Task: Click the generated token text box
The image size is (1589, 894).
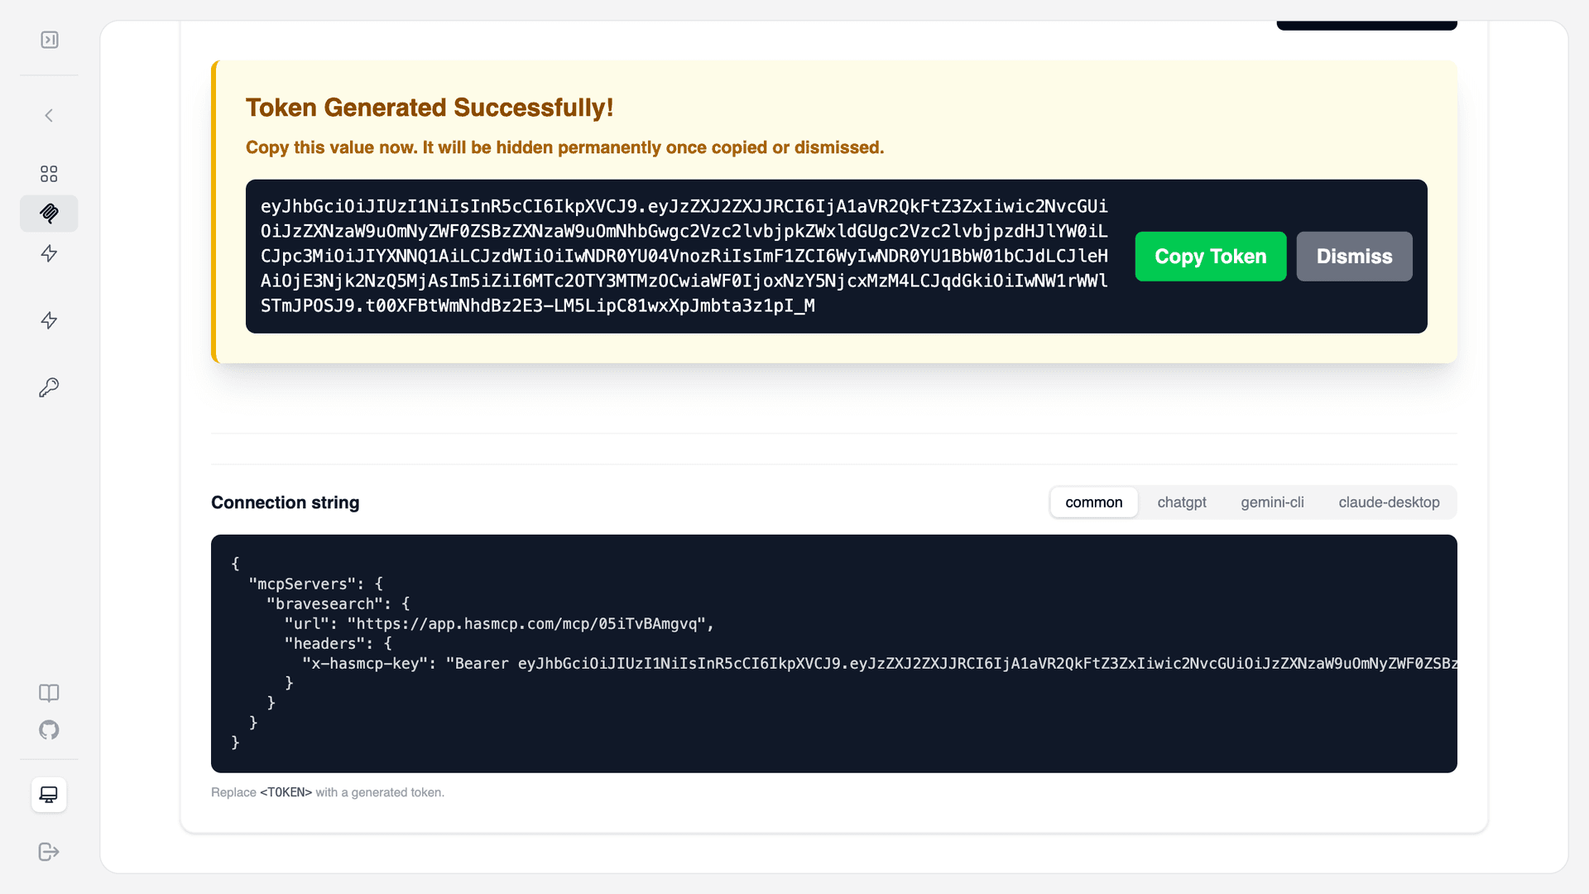Action: [x=684, y=257]
